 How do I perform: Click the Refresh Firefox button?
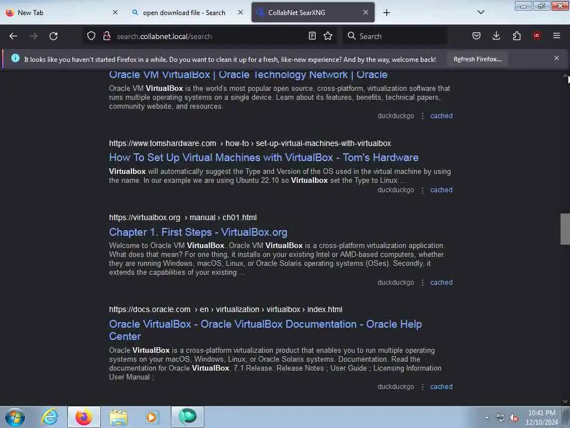(477, 59)
